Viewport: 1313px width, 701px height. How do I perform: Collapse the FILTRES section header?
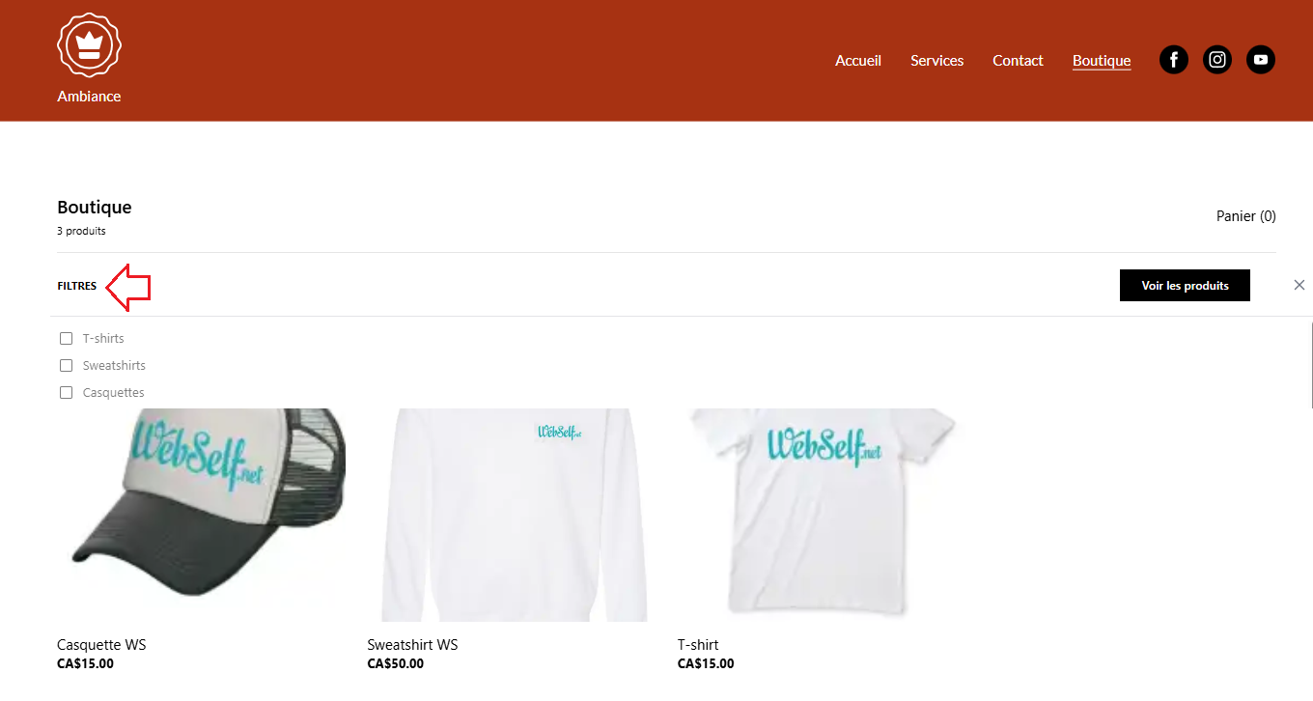[77, 286]
